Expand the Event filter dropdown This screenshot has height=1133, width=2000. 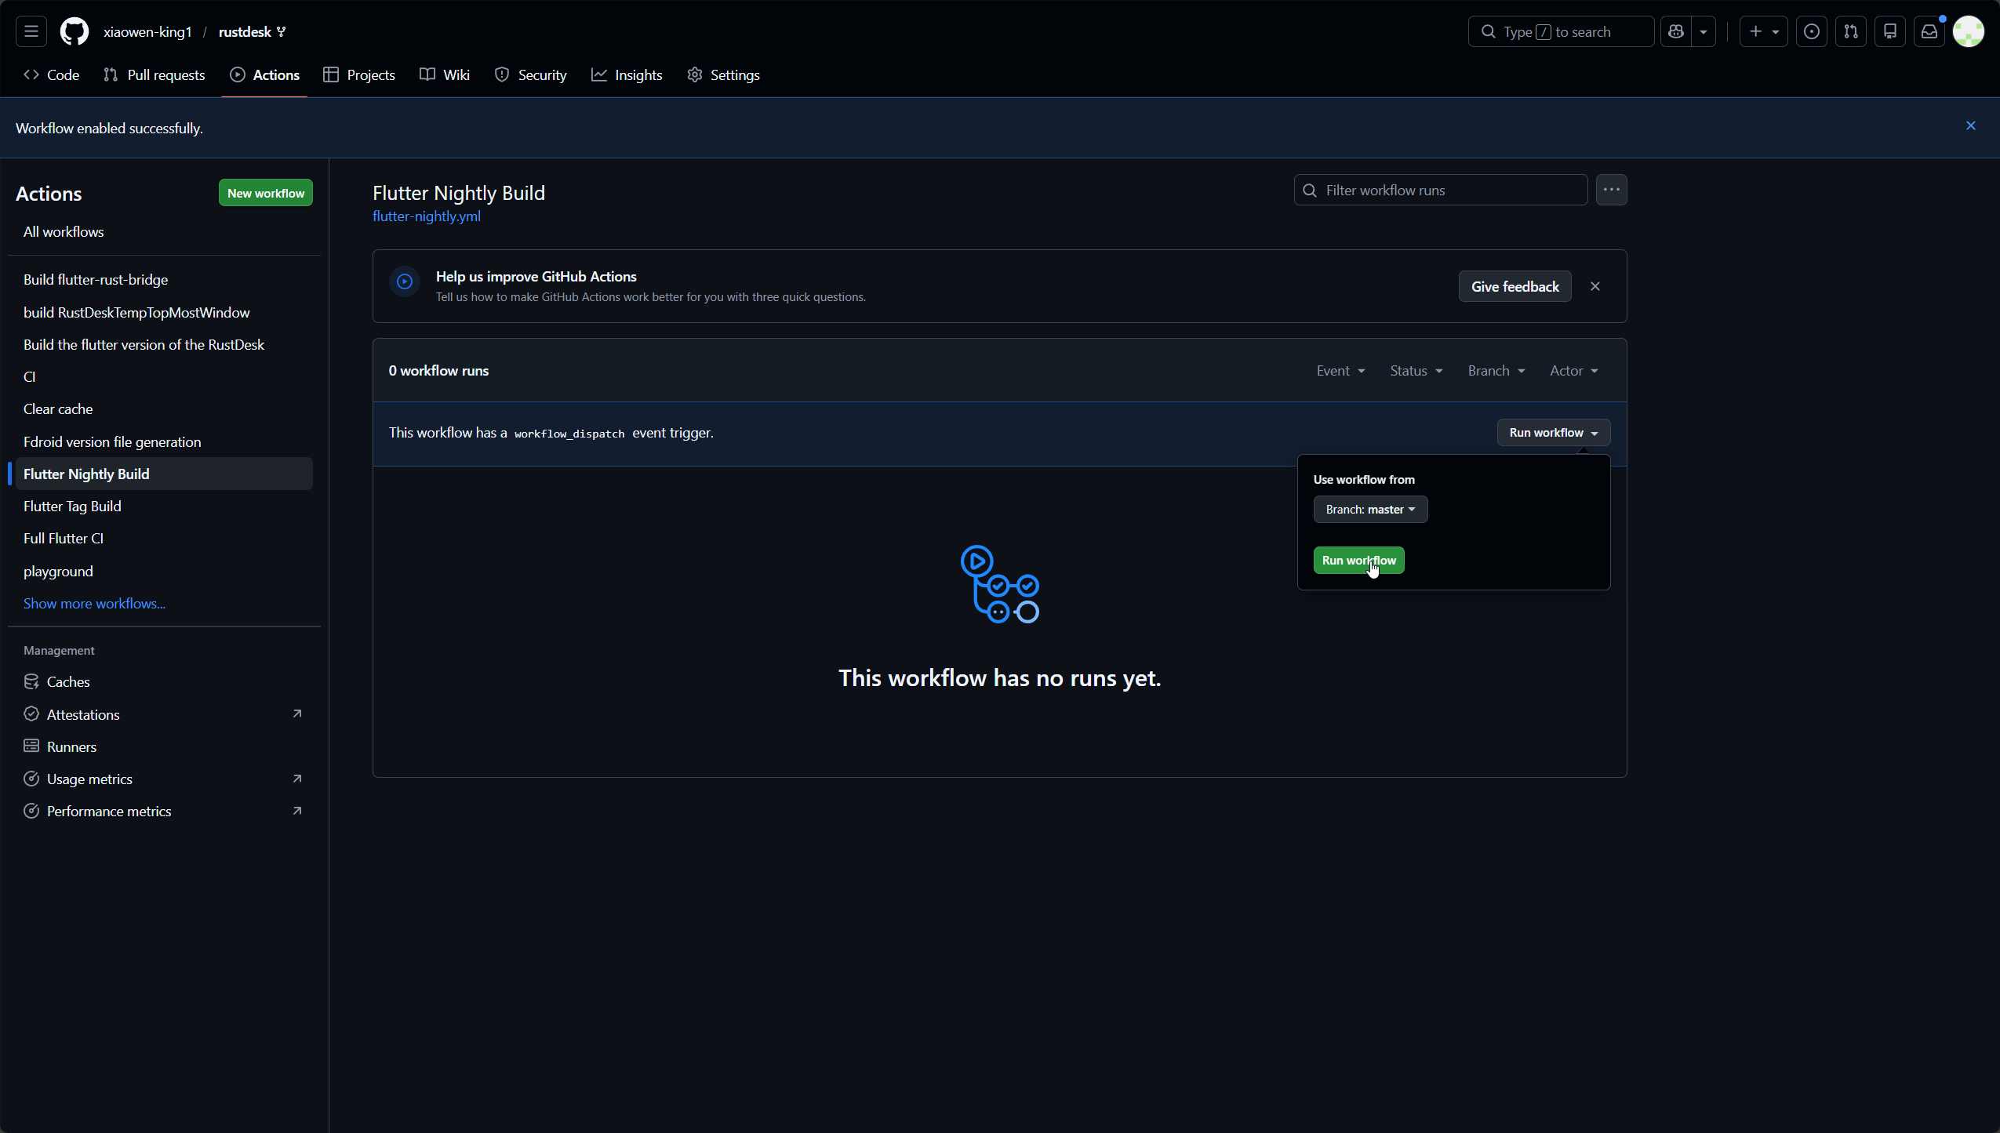(1340, 371)
